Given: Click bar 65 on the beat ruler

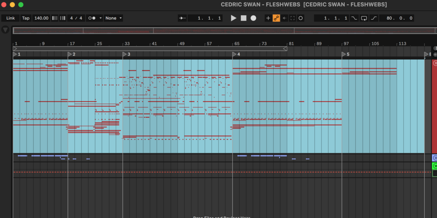Looking at the screenshot, I should [x=237, y=44].
